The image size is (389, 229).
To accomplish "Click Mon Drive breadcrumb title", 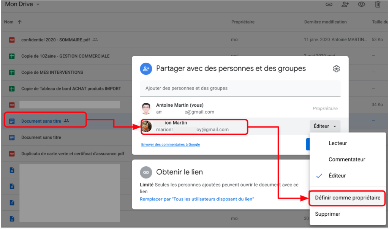I will tap(19, 4).
